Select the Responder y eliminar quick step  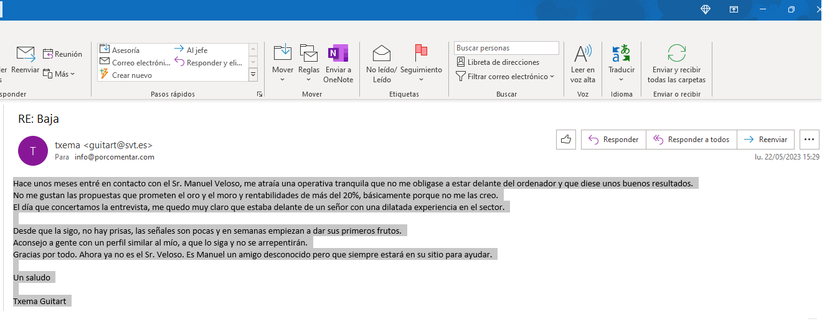tap(209, 62)
